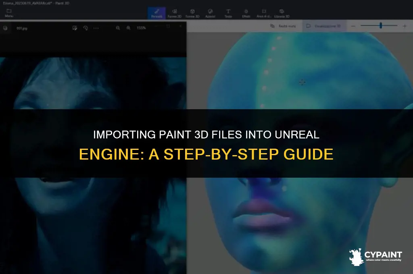Open the three-dot more options in photo viewer
The image size is (413, 274).
click(x=96, y=28)
